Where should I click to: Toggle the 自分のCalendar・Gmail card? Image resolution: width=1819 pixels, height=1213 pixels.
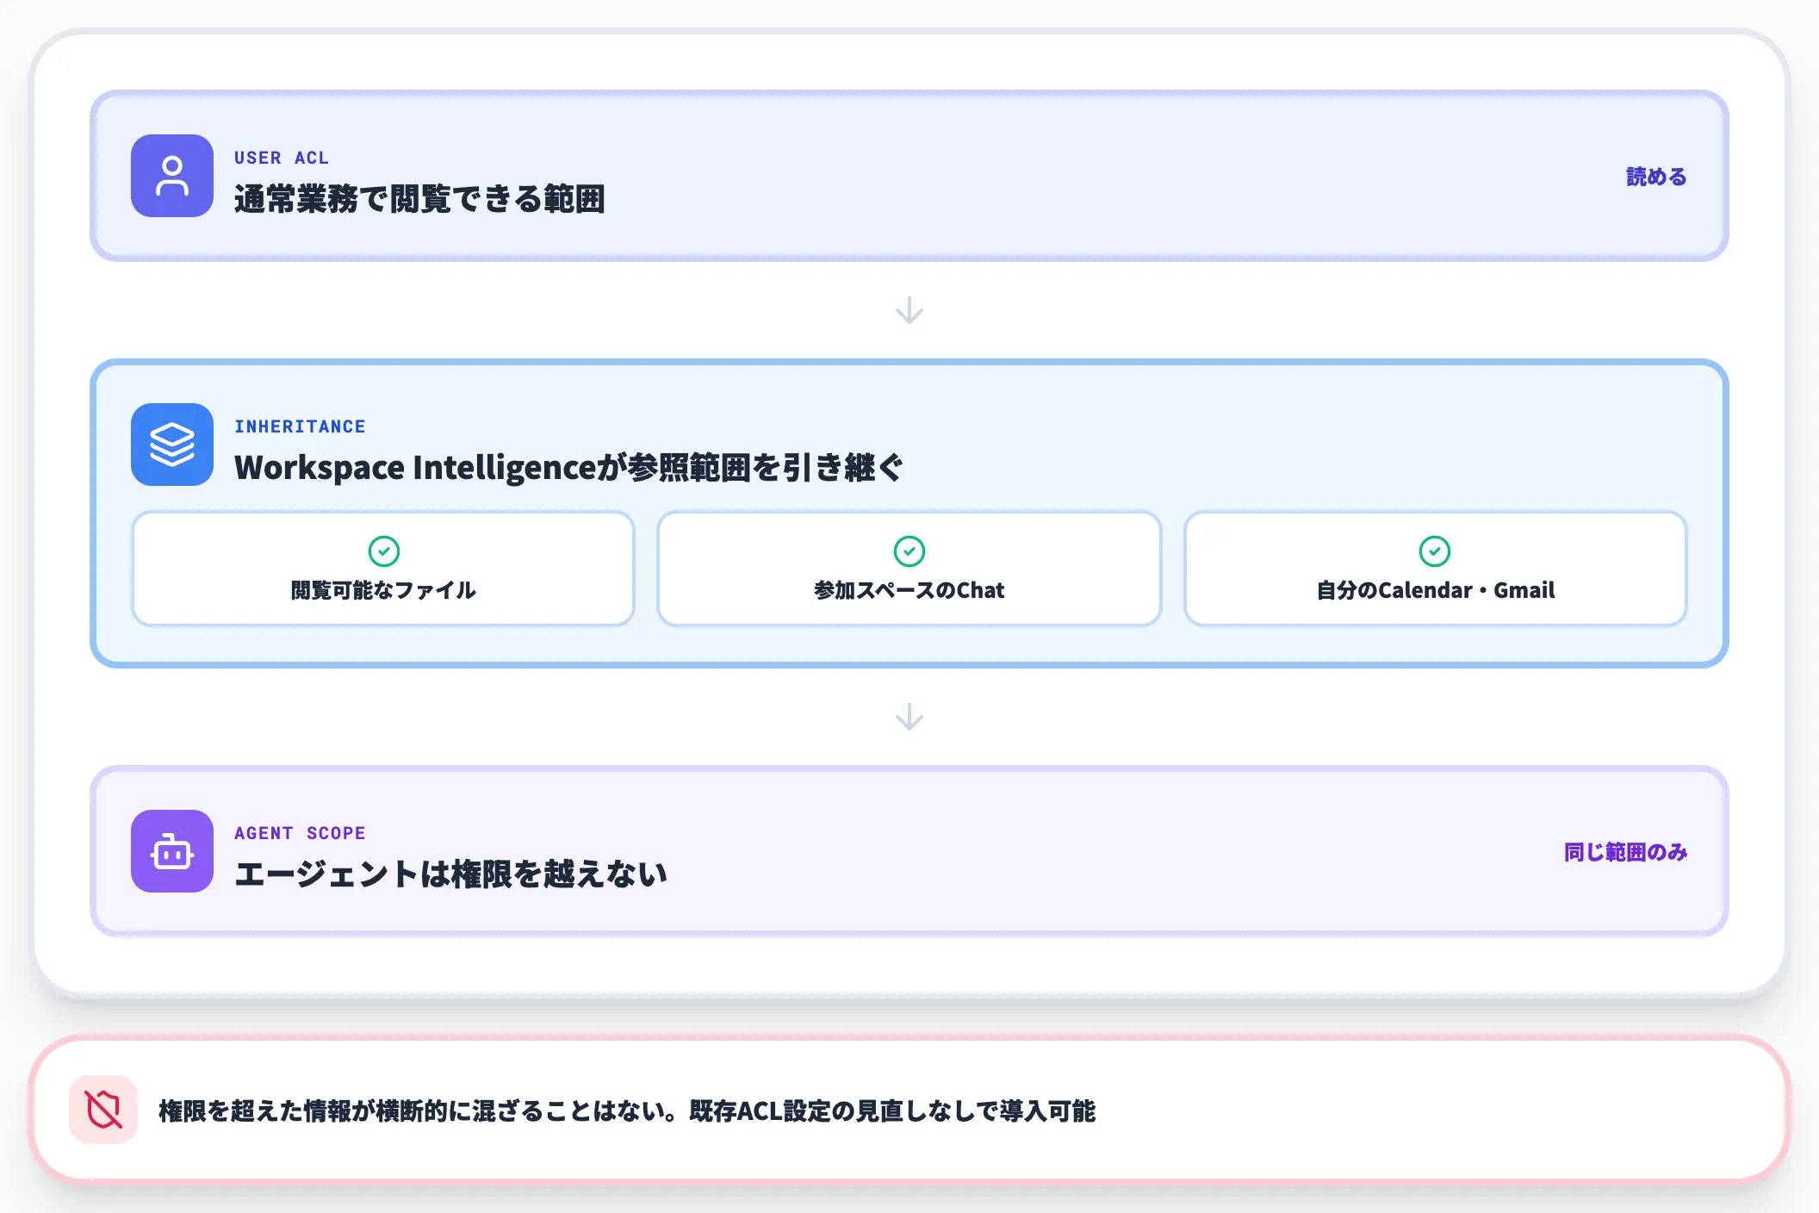(x=1434, y=569)
